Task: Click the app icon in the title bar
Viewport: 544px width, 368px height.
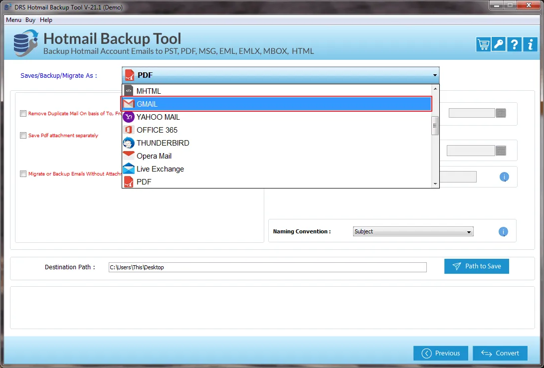Action: coord(8,7)
